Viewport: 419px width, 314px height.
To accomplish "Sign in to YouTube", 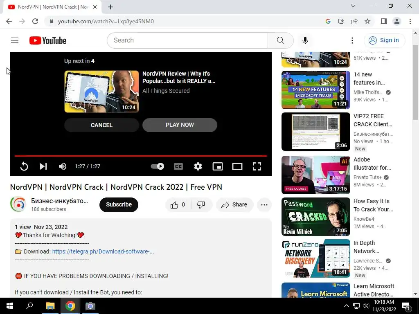I will pyautogui.click(x=384, y=40).
